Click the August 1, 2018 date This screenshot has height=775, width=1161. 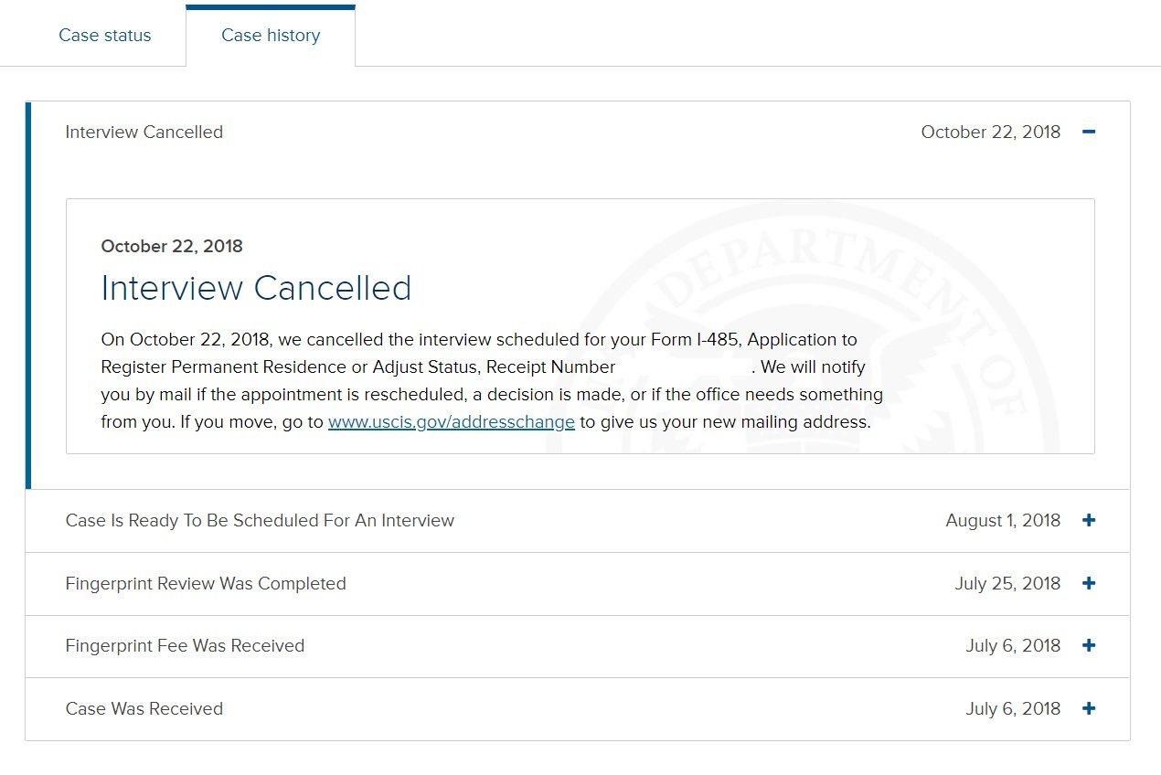[x=1003, y=520]
